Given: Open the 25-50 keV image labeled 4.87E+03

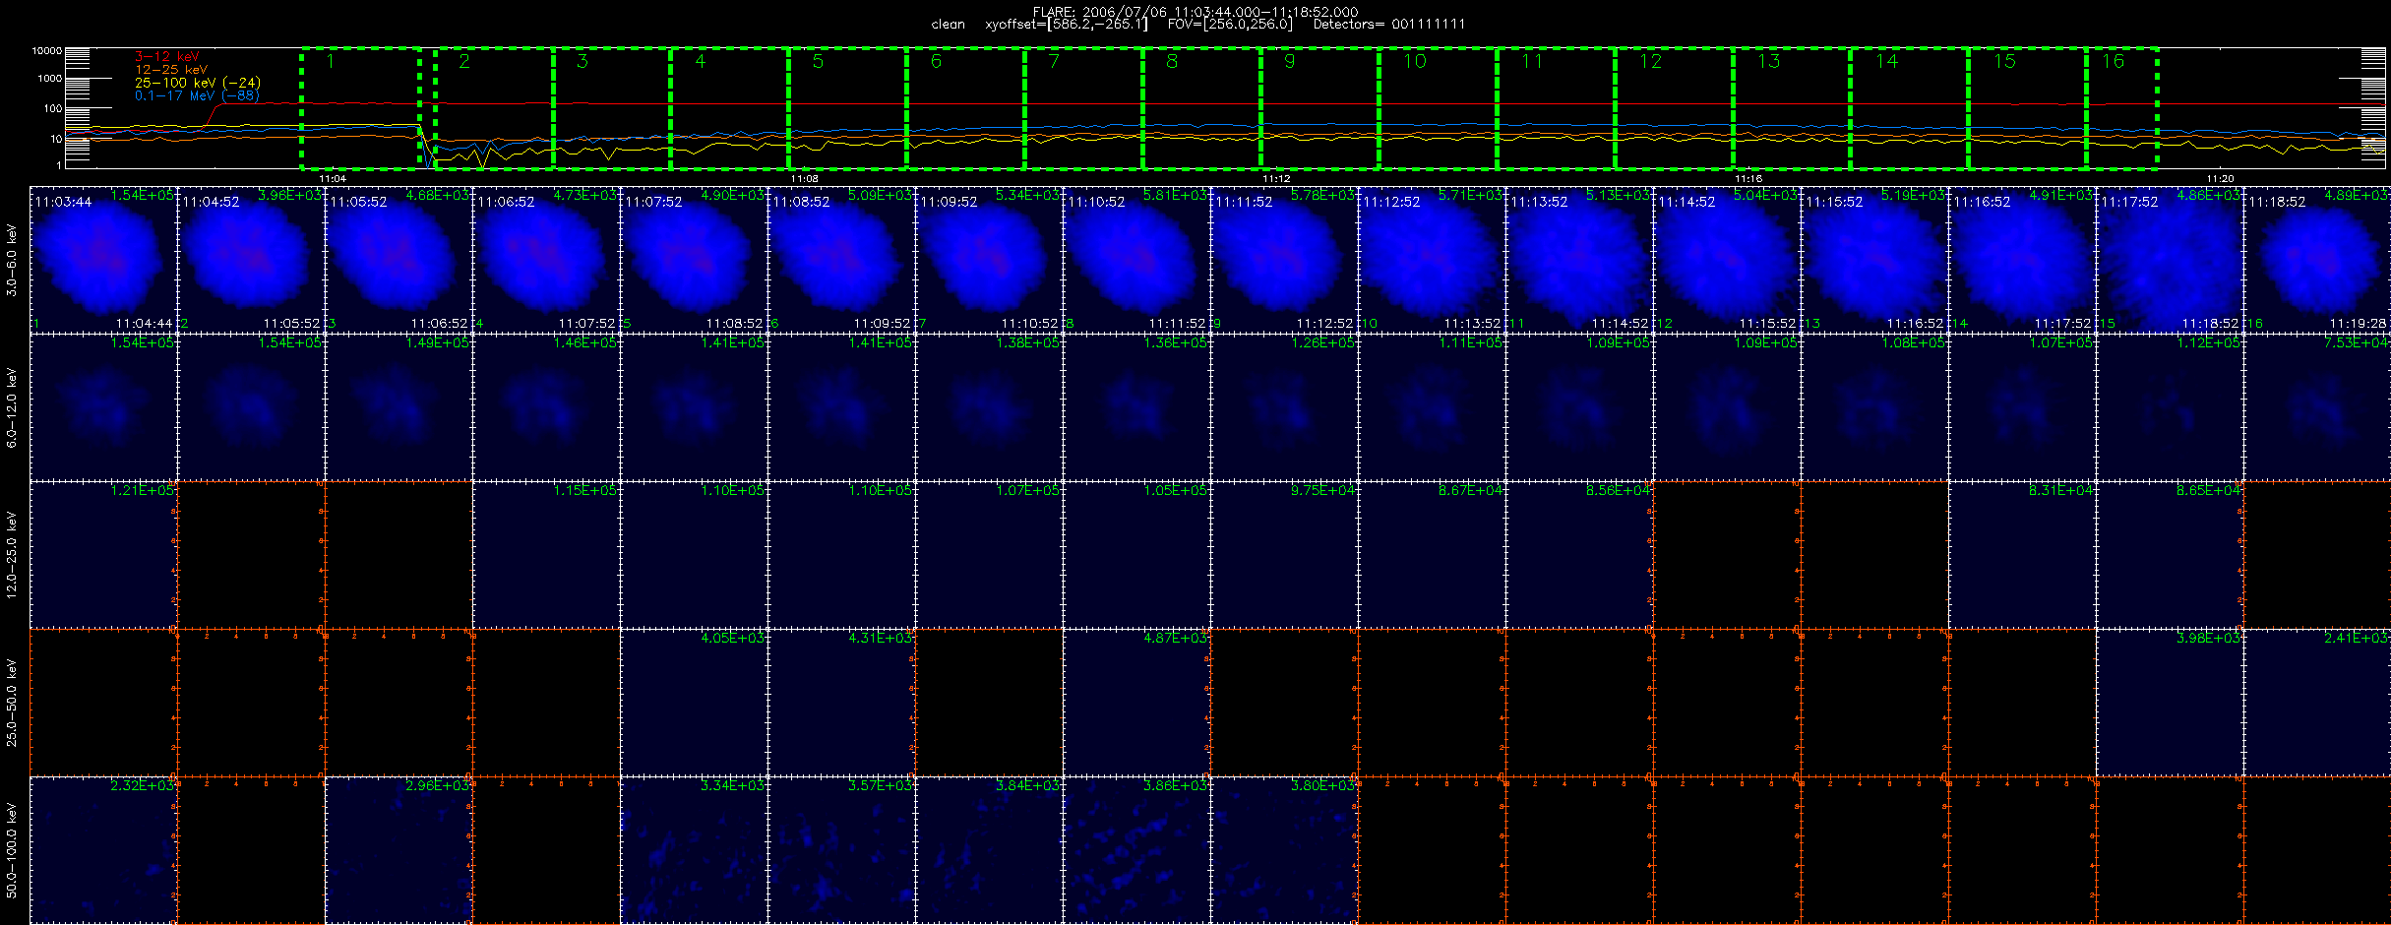Looking at the screenshot, I should click(x=1136, y=703).
